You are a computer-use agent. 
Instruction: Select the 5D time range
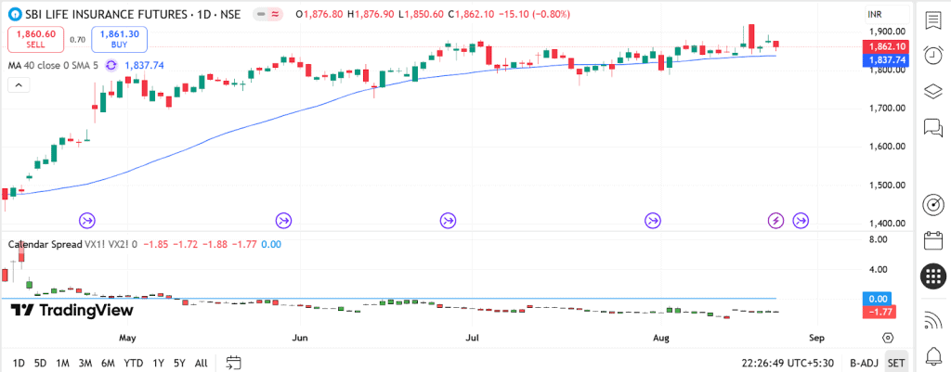41,363
